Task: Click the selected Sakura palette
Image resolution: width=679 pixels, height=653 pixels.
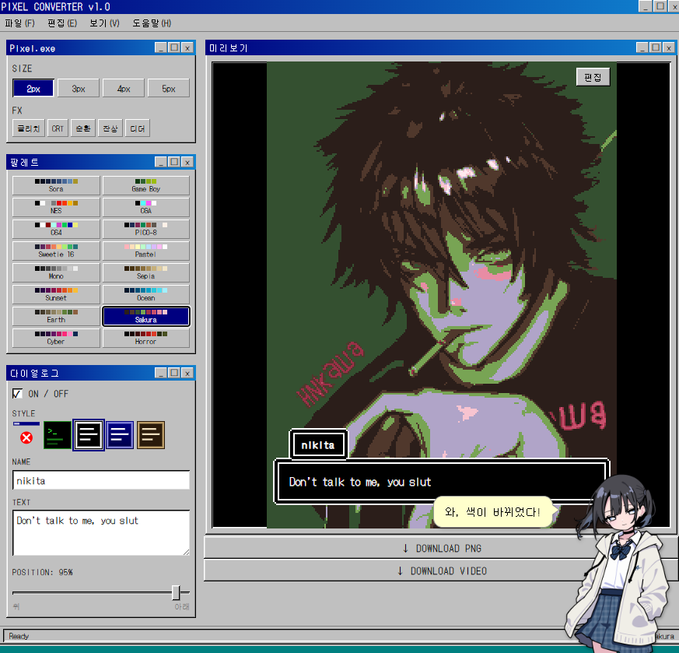Action: click(x=146, y=316)
